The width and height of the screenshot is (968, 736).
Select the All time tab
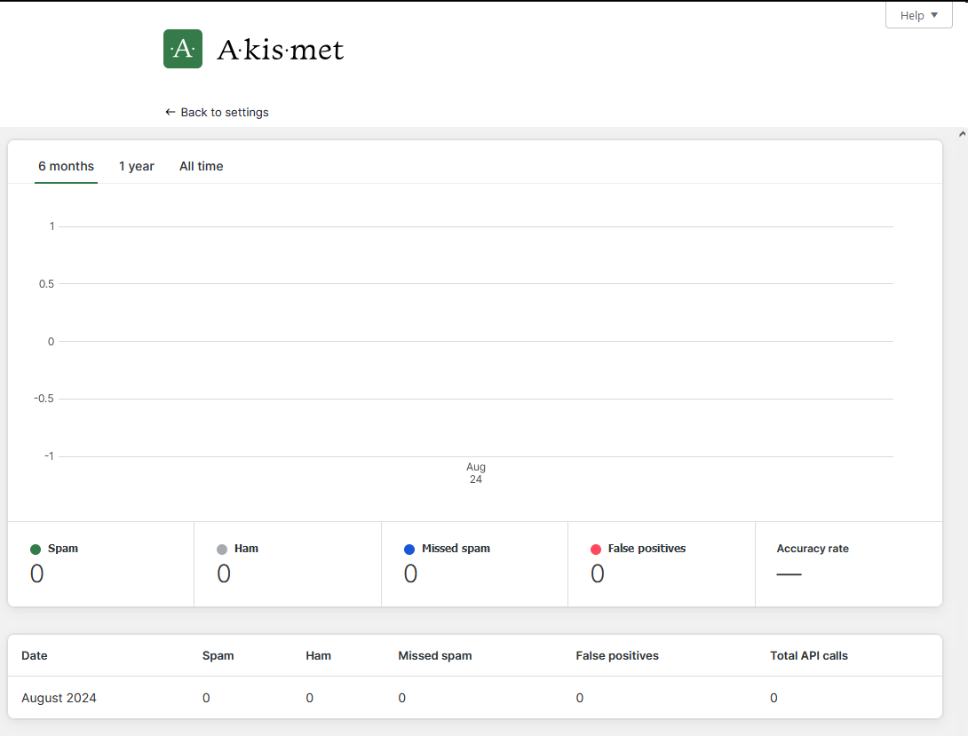coord(202,166)
